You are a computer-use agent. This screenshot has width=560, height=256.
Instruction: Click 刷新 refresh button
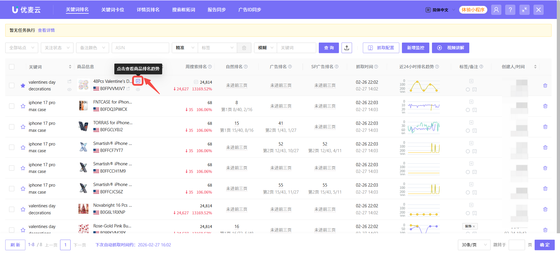click(15, 245)
